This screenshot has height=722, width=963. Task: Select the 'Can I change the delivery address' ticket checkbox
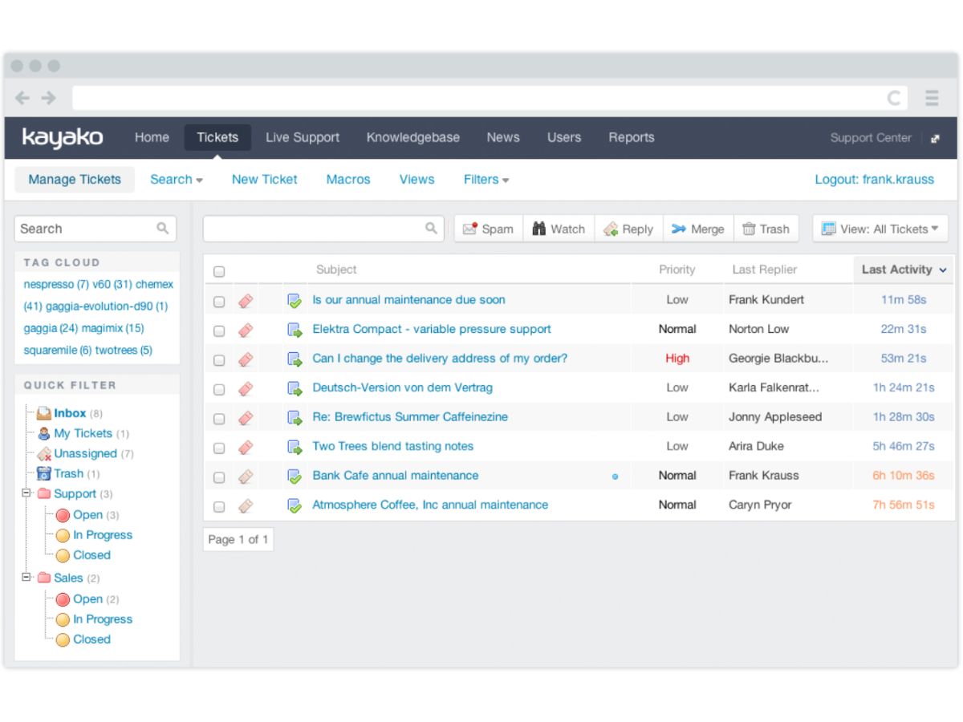pyautogui.click(x=219, y=359)
